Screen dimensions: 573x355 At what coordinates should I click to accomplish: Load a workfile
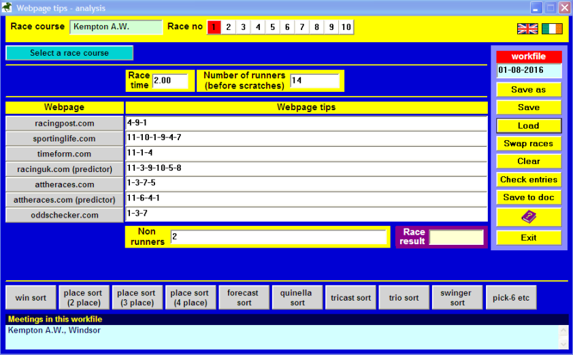(x=528, y=126)
